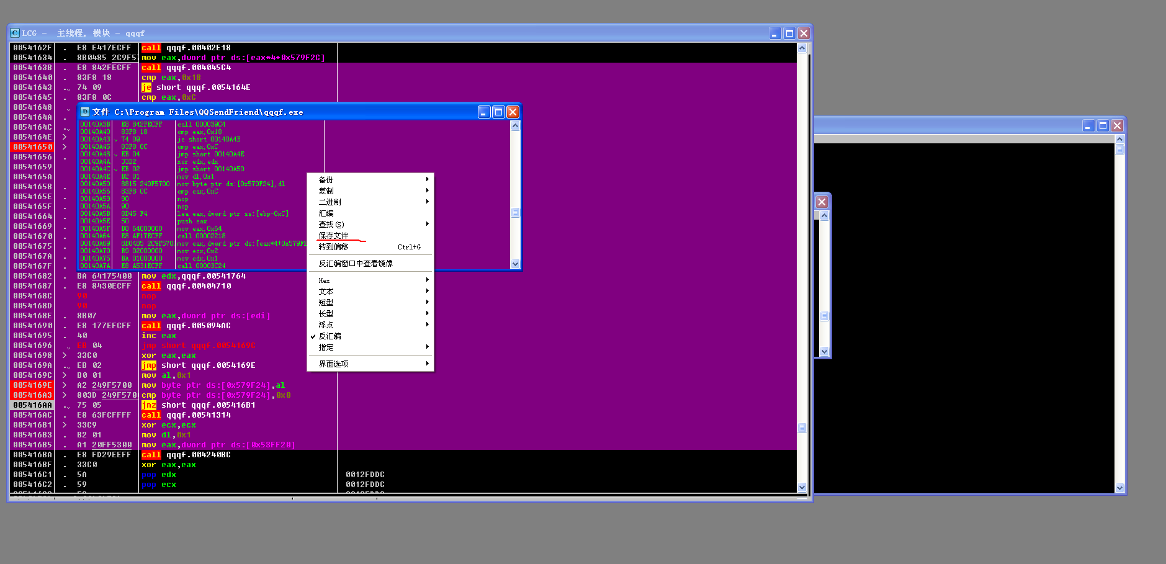Expand the 二进制 submenu
This screenshot has height=564, width=1166.
[x=370, y=202]
